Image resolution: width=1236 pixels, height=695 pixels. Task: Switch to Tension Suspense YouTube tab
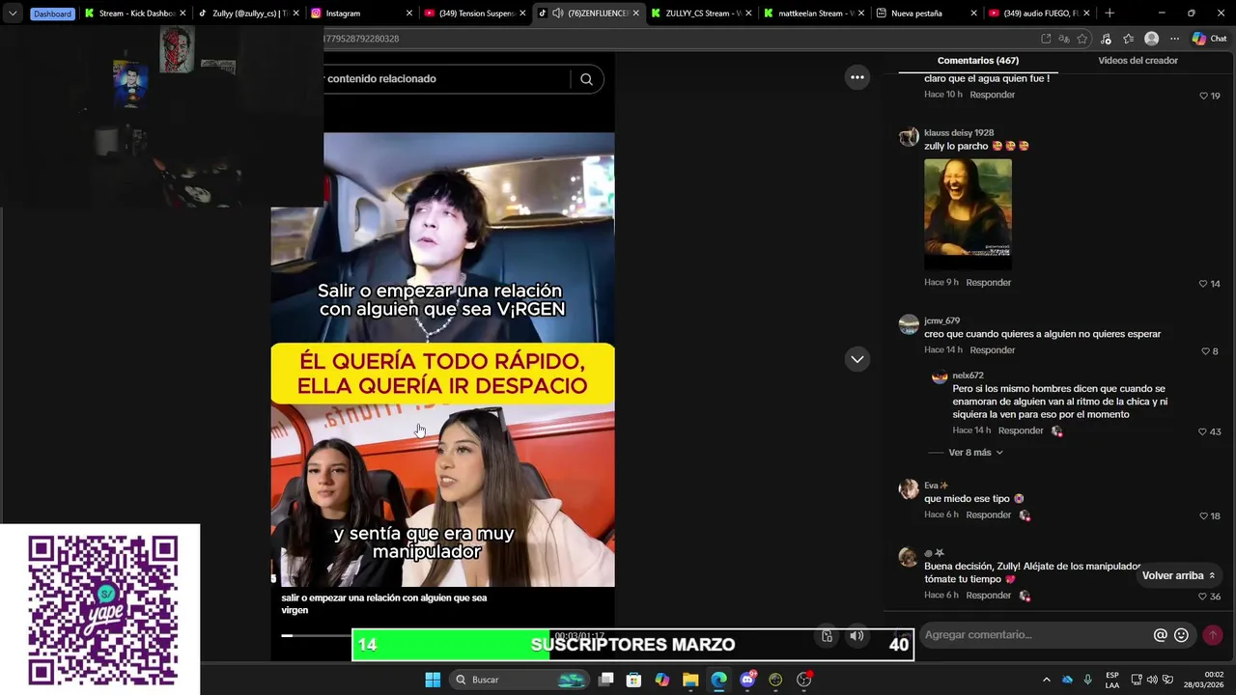point(475,14)
